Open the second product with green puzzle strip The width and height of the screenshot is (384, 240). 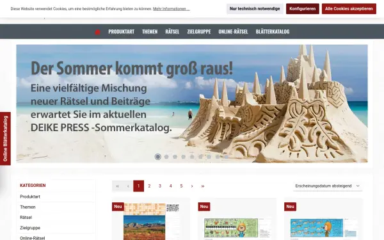[237, 228]
